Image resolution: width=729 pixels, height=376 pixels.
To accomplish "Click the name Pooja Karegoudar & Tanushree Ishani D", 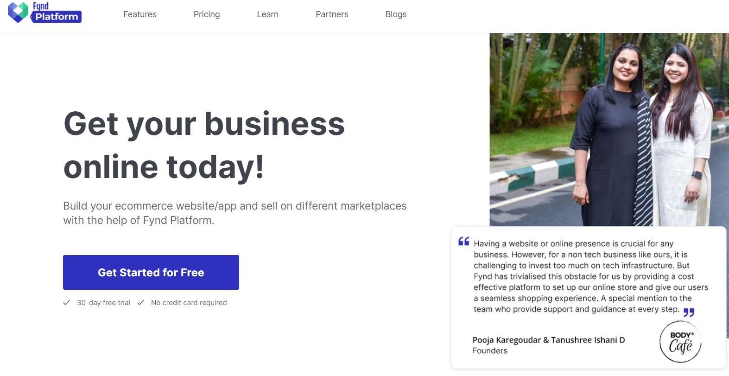I will click(549, 340).
